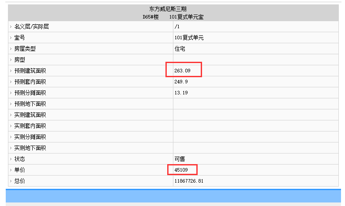345x206 pixels.
Task: Click the 室号 row label
Action: coord(19,37)
